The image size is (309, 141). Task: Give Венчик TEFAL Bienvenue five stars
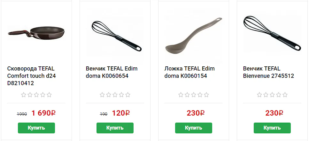285,95
